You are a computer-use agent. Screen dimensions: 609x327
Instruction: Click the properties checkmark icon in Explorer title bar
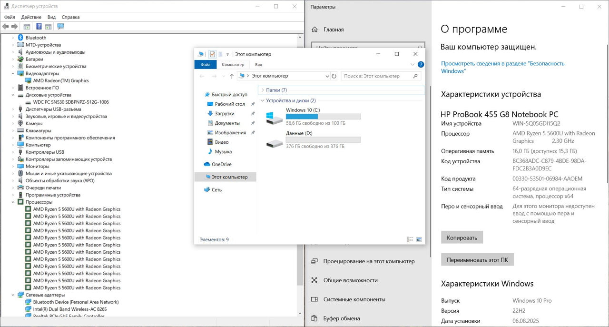tap(212, 54)
